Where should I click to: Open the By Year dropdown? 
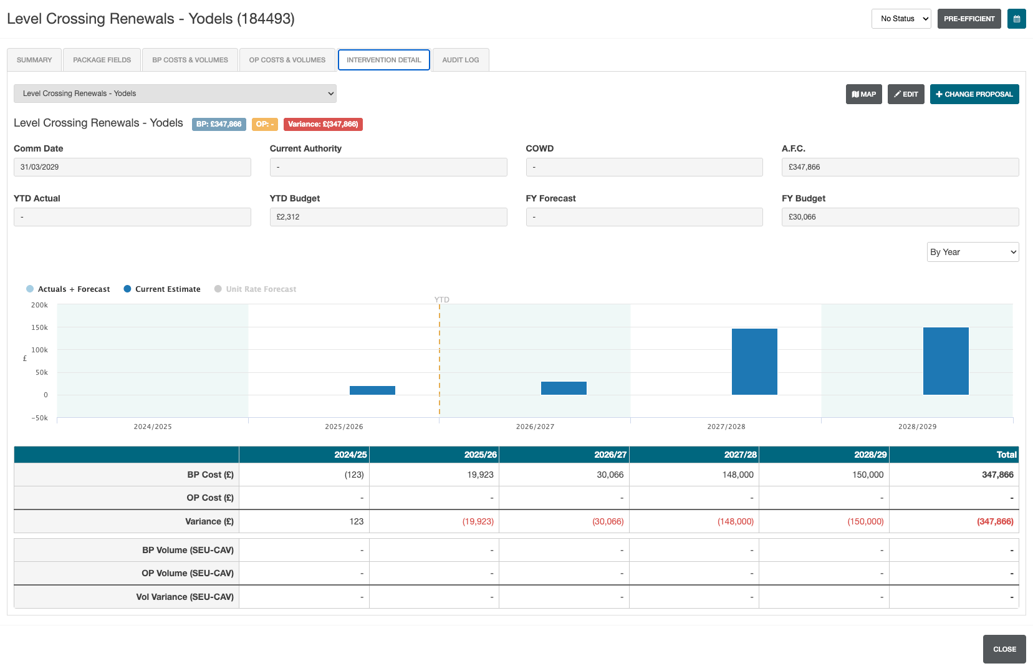tap(973, 252)
